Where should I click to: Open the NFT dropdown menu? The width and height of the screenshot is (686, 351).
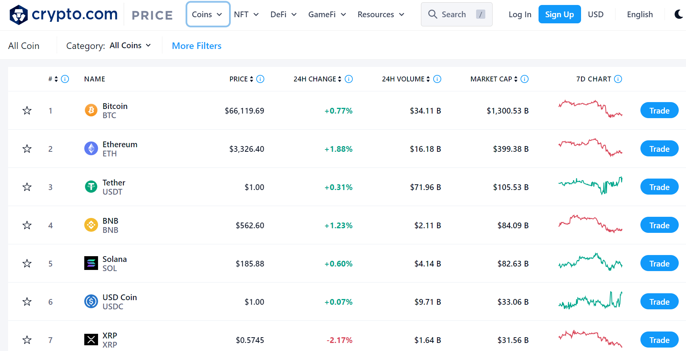pos(246,14)
